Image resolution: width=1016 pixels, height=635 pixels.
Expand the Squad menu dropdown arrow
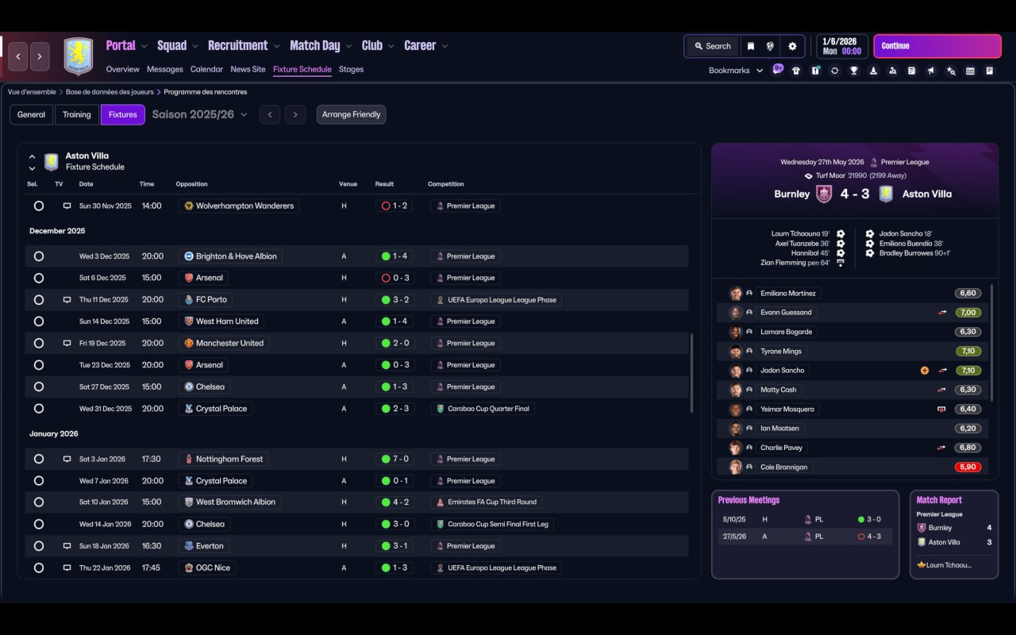194,47
